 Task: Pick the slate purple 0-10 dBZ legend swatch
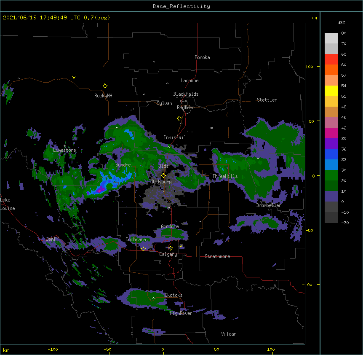coord(331,196)
